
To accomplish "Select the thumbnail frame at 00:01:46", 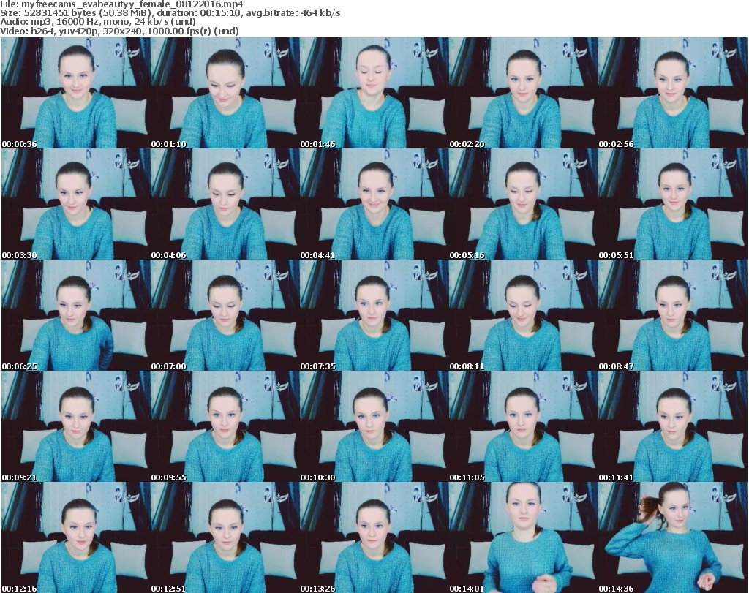I will point(374,93).
